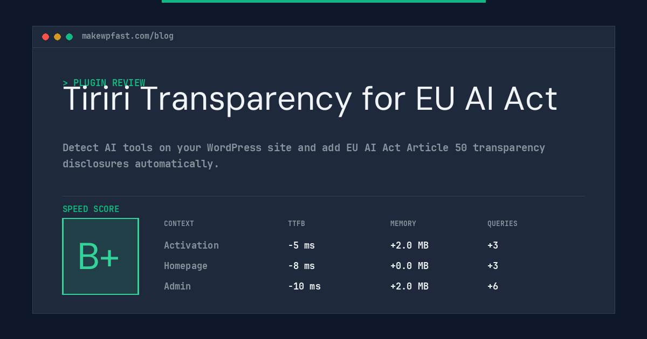The image size is (647, 339).
Task: Select the Activation row label
Action: click(x=191, y=245)
